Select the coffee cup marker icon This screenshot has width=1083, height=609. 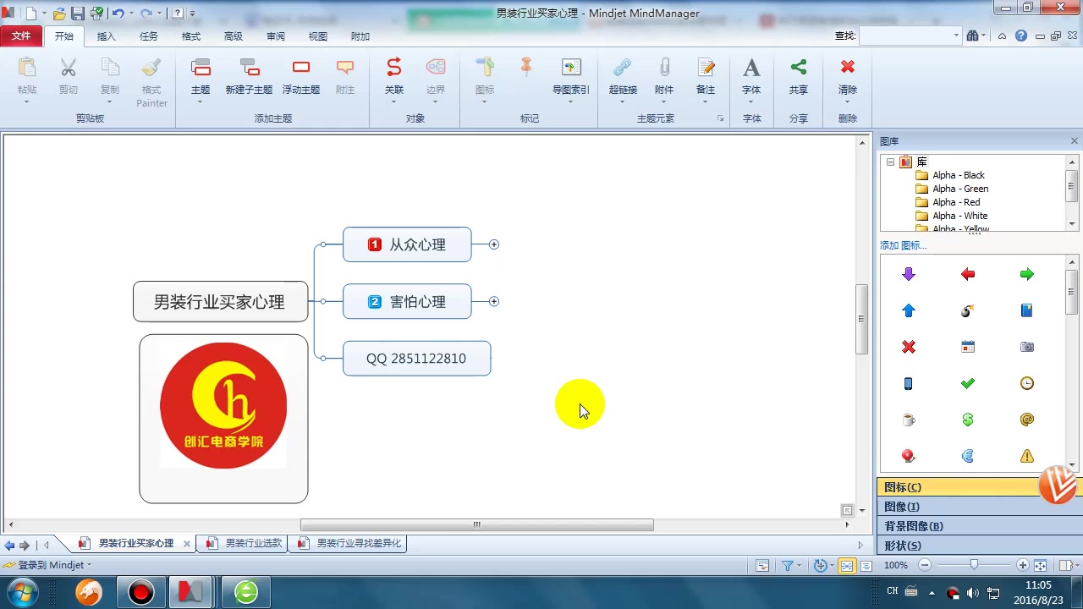[909, 420]
